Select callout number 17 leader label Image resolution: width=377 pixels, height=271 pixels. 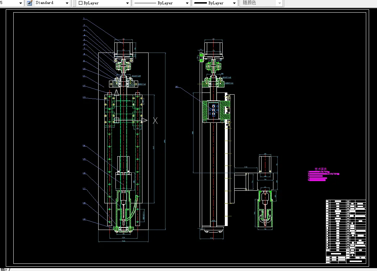coord(84,189)
